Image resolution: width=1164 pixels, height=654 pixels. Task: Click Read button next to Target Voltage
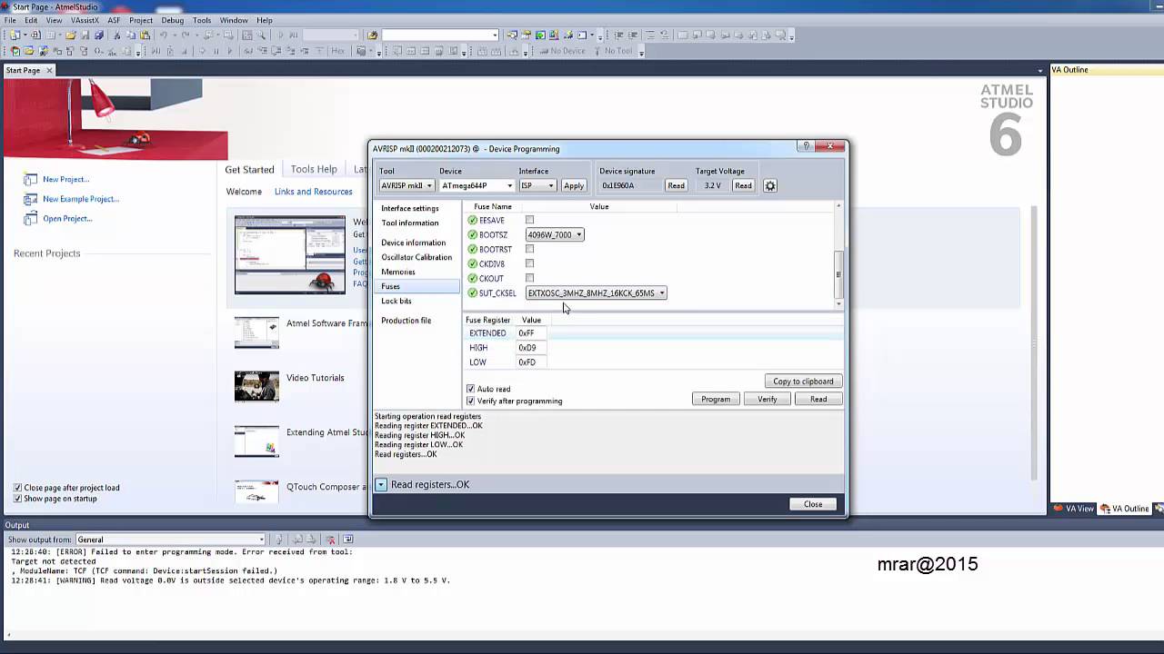743,185
